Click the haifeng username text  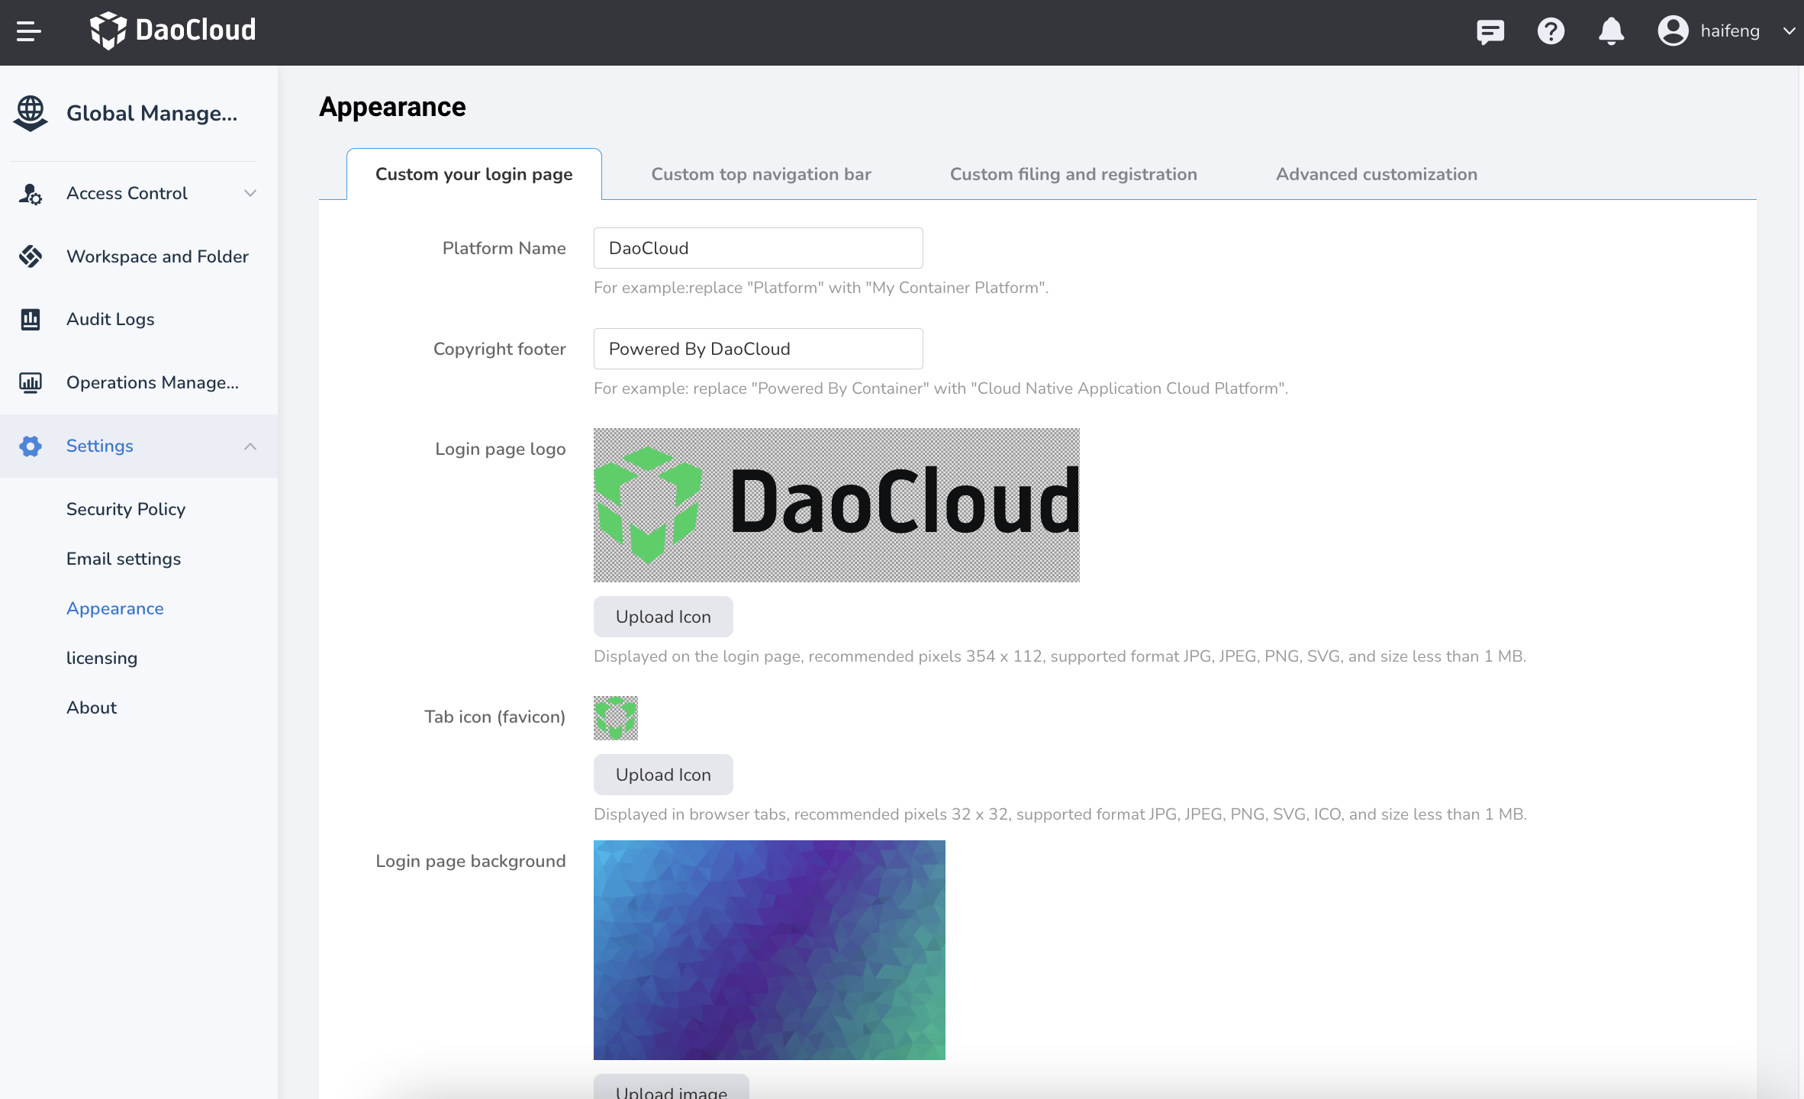(1730, 31)
